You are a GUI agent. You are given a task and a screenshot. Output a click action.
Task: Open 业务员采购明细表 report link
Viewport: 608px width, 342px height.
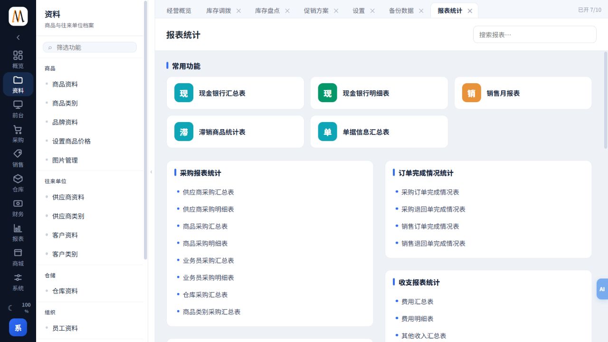pos(209,278)
